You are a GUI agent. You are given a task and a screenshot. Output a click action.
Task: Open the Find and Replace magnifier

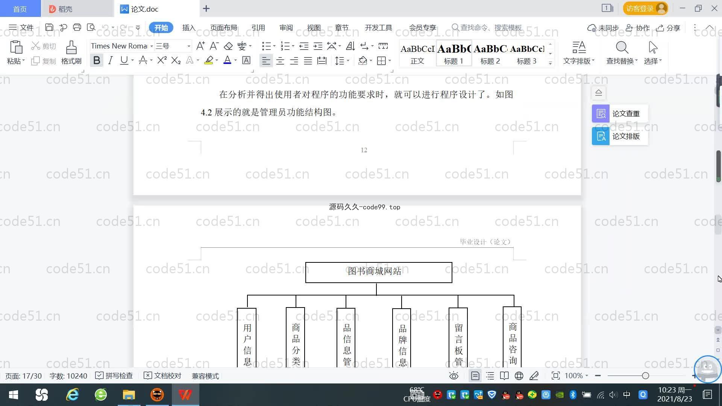(x=622, y=48)
